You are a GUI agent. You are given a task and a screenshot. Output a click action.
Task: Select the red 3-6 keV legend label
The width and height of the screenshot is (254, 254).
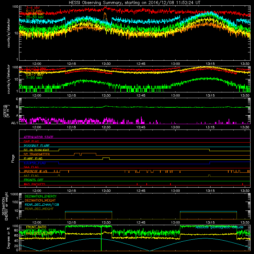[x=33, y=8]
